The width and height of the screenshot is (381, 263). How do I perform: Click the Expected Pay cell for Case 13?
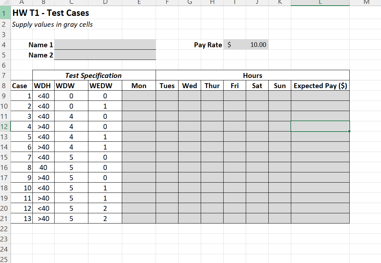click(320, 219)
